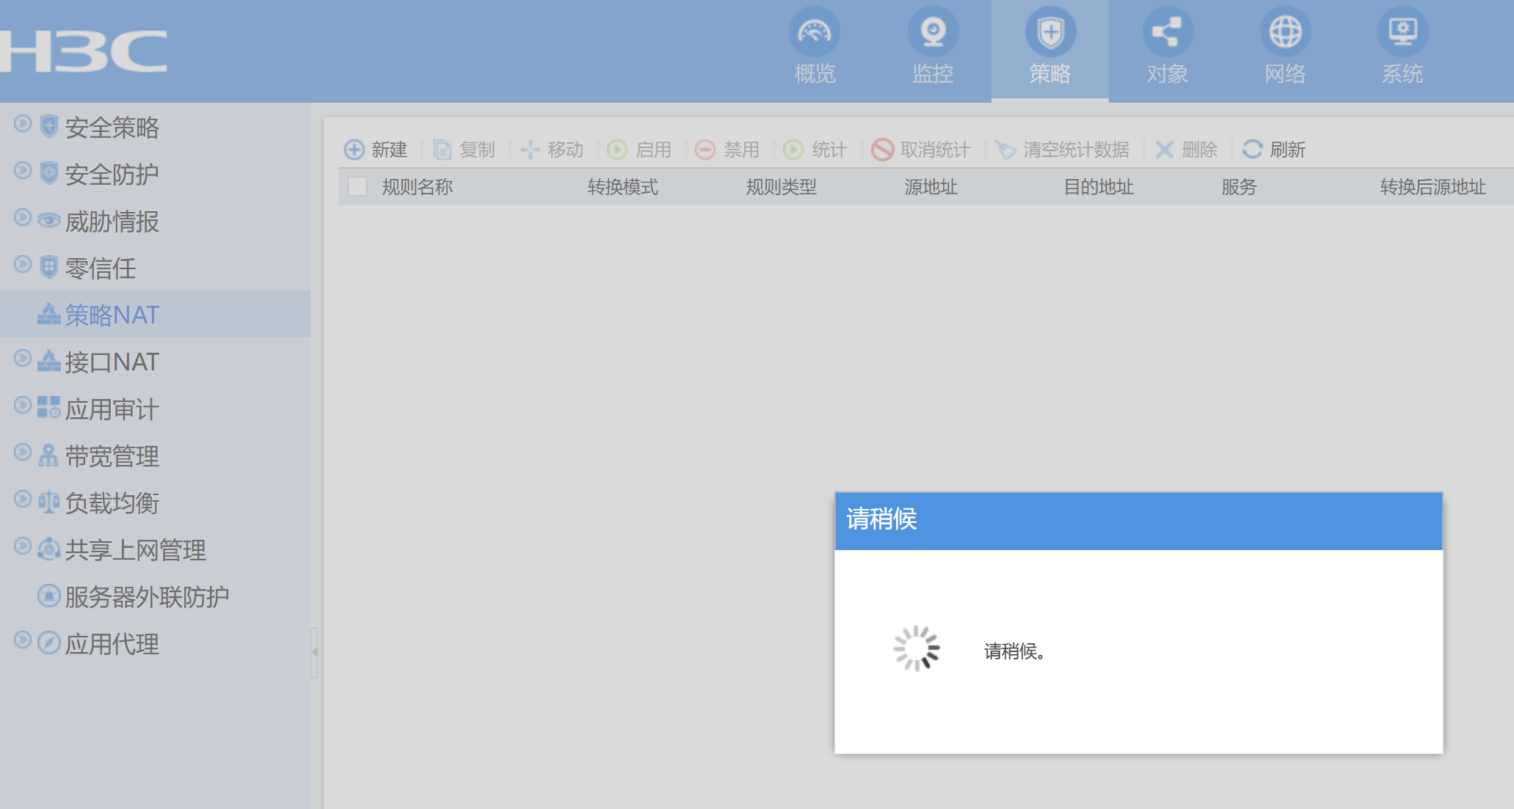This screenshot has width=1514, height=809.
Task: Click the 清空统计数据 button
Action: pyautogui.click(x=1063, y=150)
